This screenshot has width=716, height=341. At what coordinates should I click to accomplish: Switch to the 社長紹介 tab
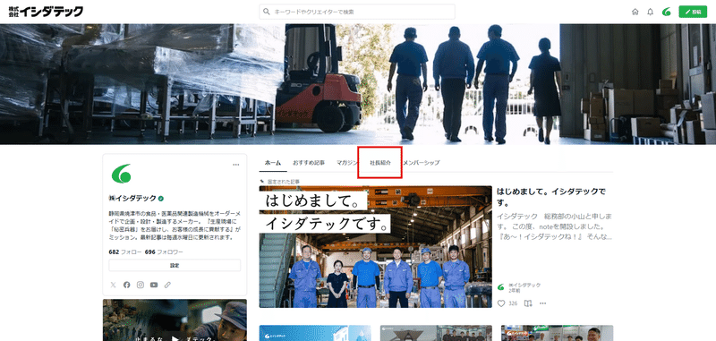pyautogui.click(x=379, y=163)
